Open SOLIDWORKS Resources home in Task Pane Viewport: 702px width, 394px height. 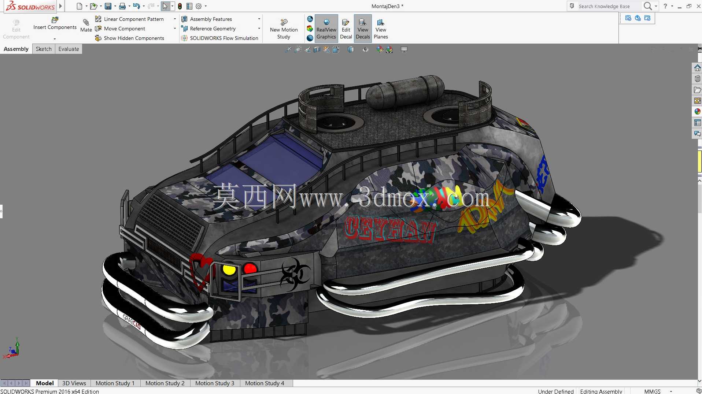click(697, 68)
